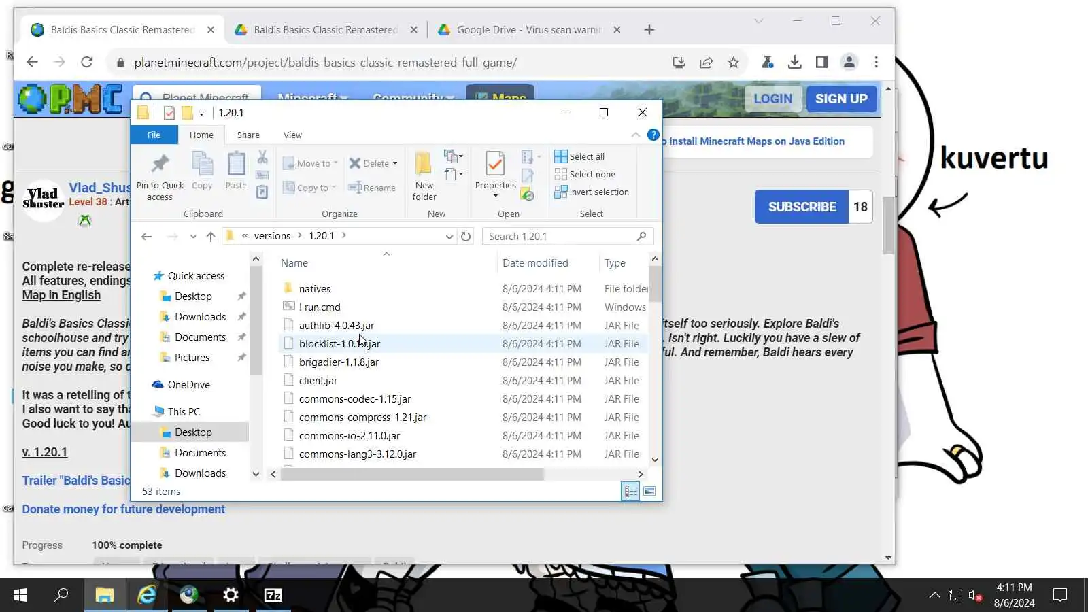Select OneDrive in the navigation pane

[188, 385]
